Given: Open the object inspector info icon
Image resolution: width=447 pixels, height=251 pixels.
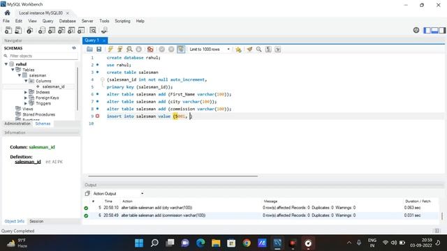Looking at the screenshot, I should tap(29, 30).
